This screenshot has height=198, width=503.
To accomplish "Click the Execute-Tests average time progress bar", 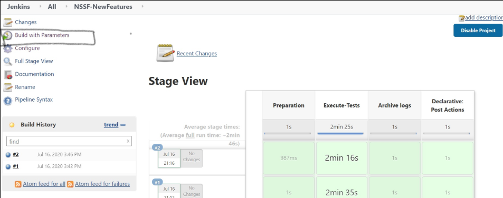I will click(340, 133).
